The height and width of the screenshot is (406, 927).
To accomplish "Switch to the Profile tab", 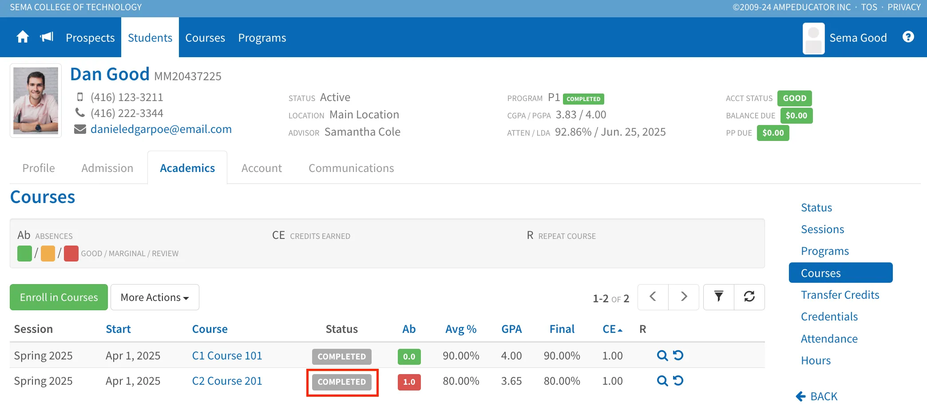I will (39, 168).
